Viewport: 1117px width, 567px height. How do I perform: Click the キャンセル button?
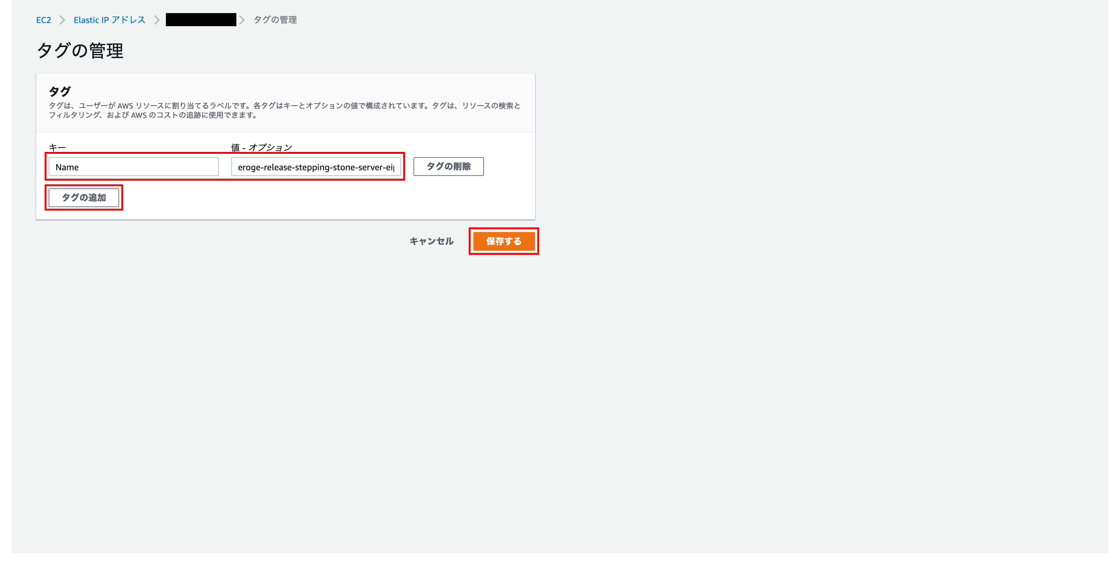click(x=432, y=241)
